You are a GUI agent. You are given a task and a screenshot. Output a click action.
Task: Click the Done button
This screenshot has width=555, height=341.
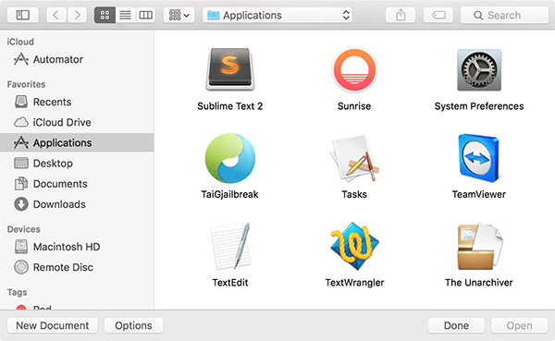click(456, 325)
